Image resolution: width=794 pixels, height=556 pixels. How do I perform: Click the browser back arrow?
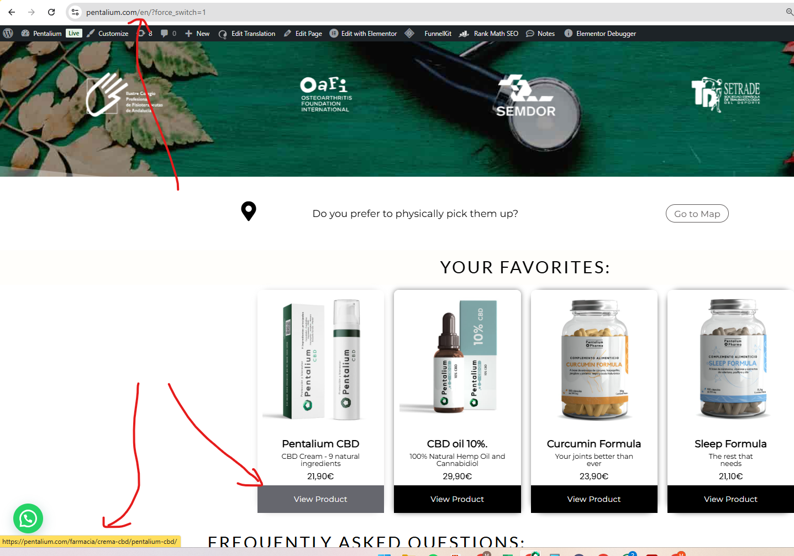pos(12,12)
